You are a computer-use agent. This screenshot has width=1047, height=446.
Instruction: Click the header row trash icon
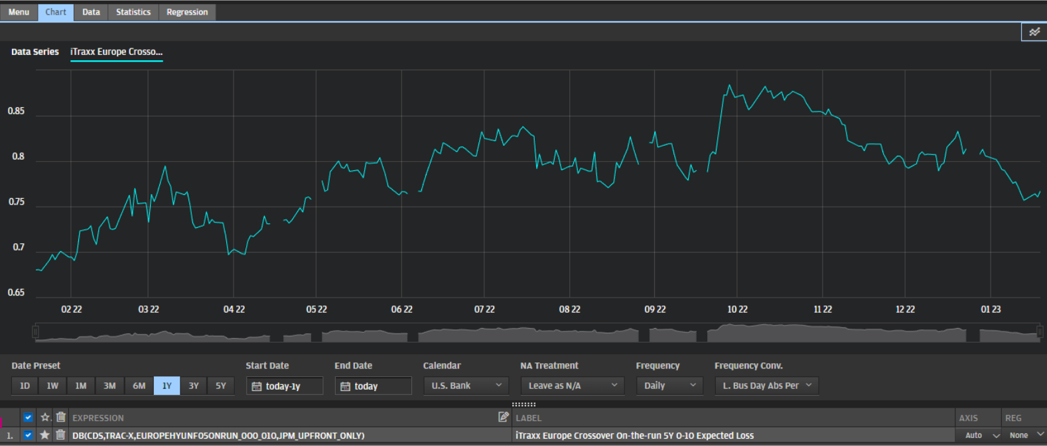click(60, 417)
